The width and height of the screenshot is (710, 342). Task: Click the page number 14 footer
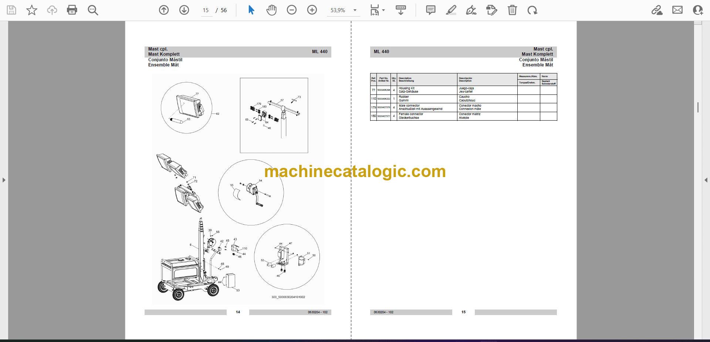[x=238, y=312]
